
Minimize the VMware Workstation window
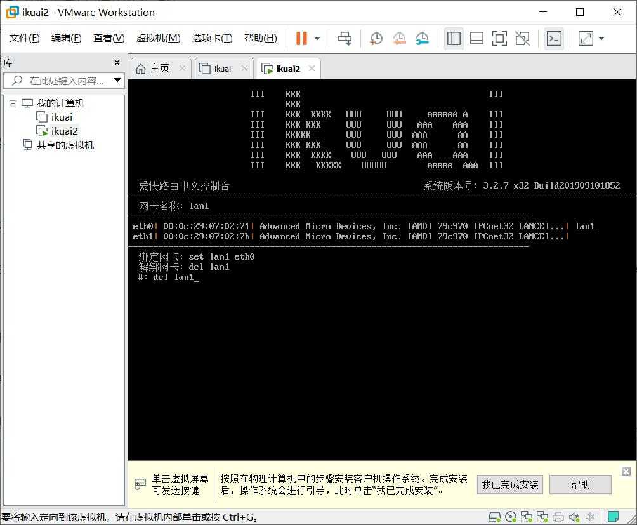[543, 12]
